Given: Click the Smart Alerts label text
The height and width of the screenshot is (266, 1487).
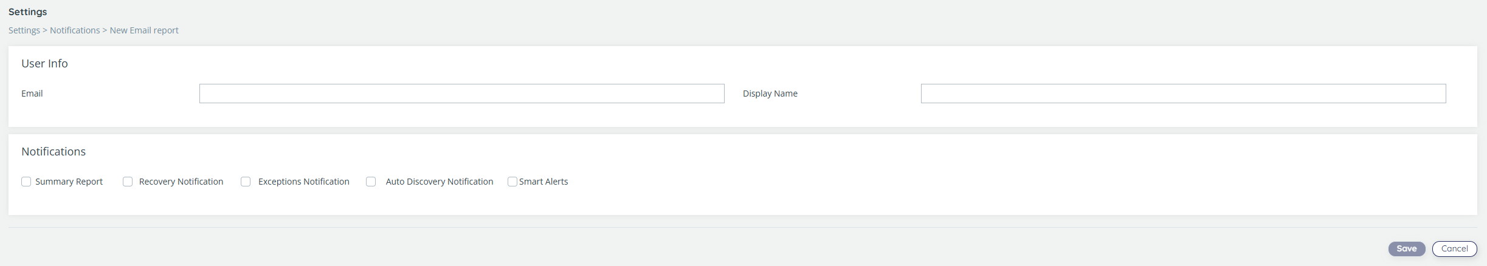Looking at the screenshot, I should (x=543, y=182).
